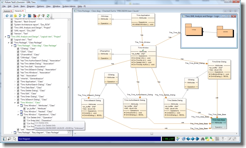Click the fit-to-window icon in bottom toolbar
The width and height of the screenshot is (246, 148).
coord(230,139)
